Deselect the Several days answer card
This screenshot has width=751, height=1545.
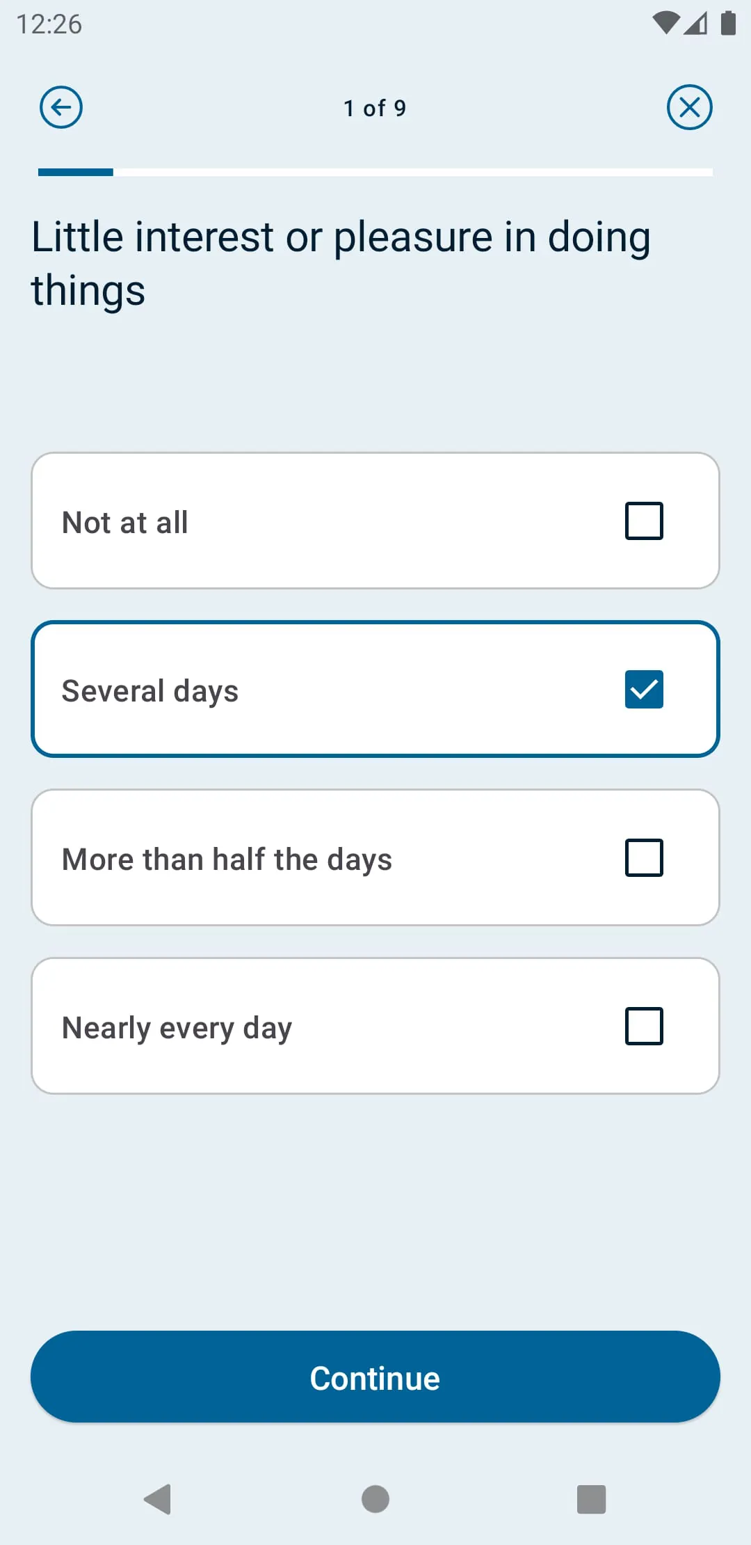pyautogui.click(x=375, y=689)
